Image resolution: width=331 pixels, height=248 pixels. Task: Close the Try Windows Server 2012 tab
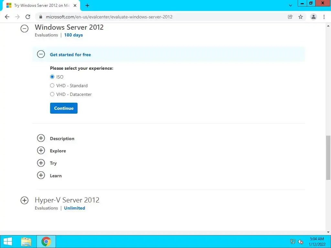[75, 6]
